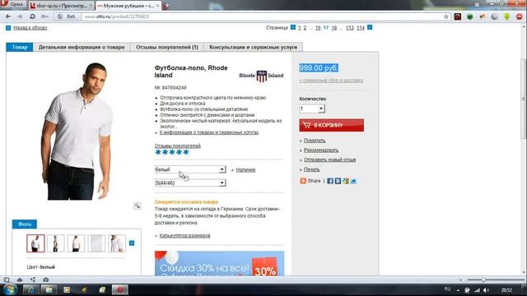
Task: Select the second photo thumbnail
Action: [x=56, y=243]
